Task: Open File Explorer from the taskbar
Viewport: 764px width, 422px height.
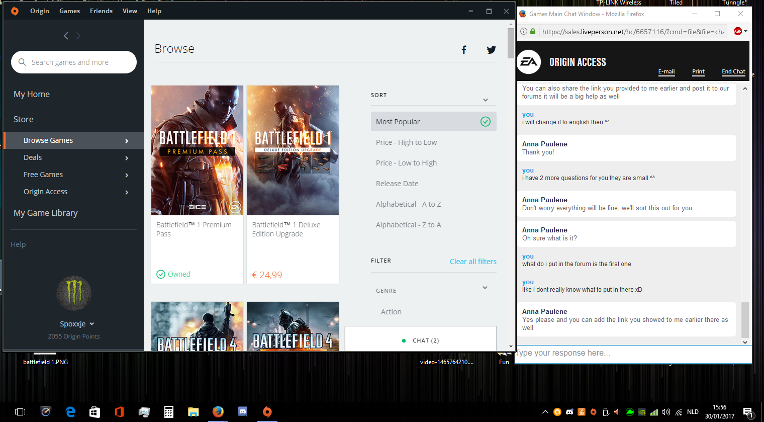Action: (193, 412)
